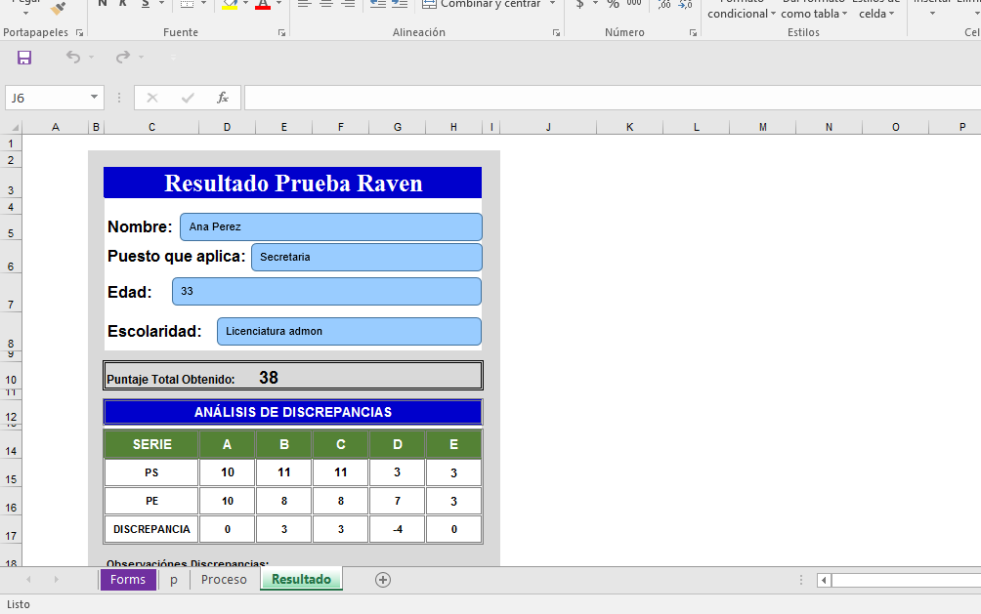Switch to the p sheet tab
Screen dimensions: 981x614
coord(174,580)
